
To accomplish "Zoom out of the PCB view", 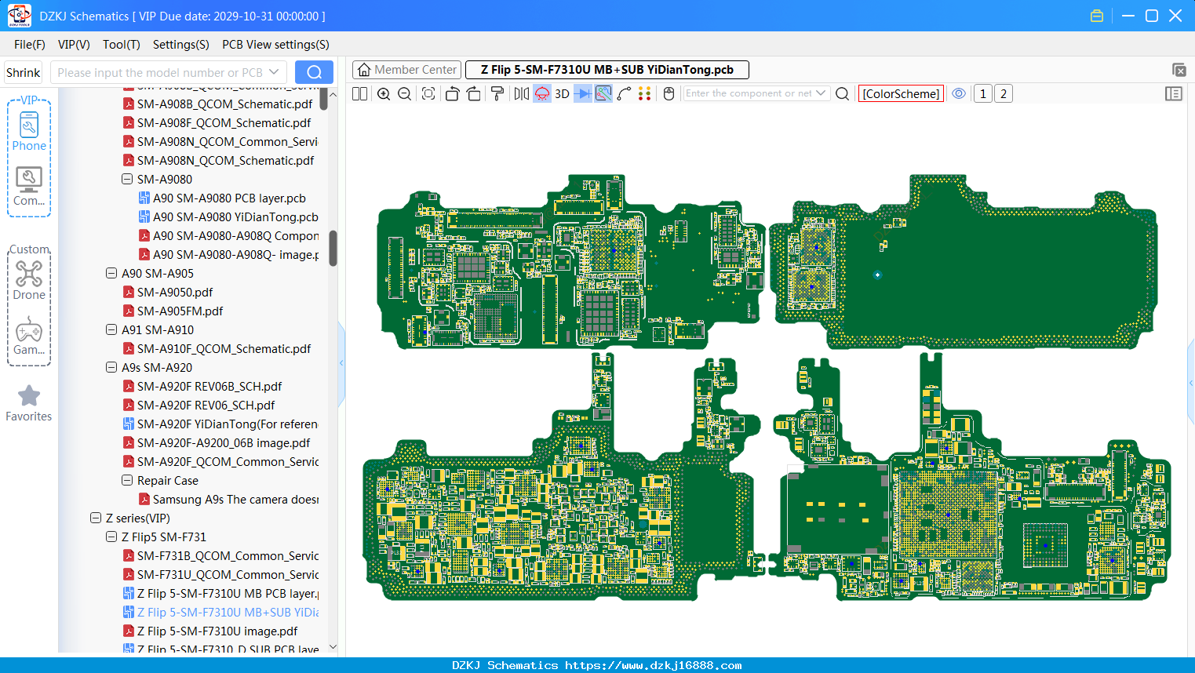I will point(404,93).
